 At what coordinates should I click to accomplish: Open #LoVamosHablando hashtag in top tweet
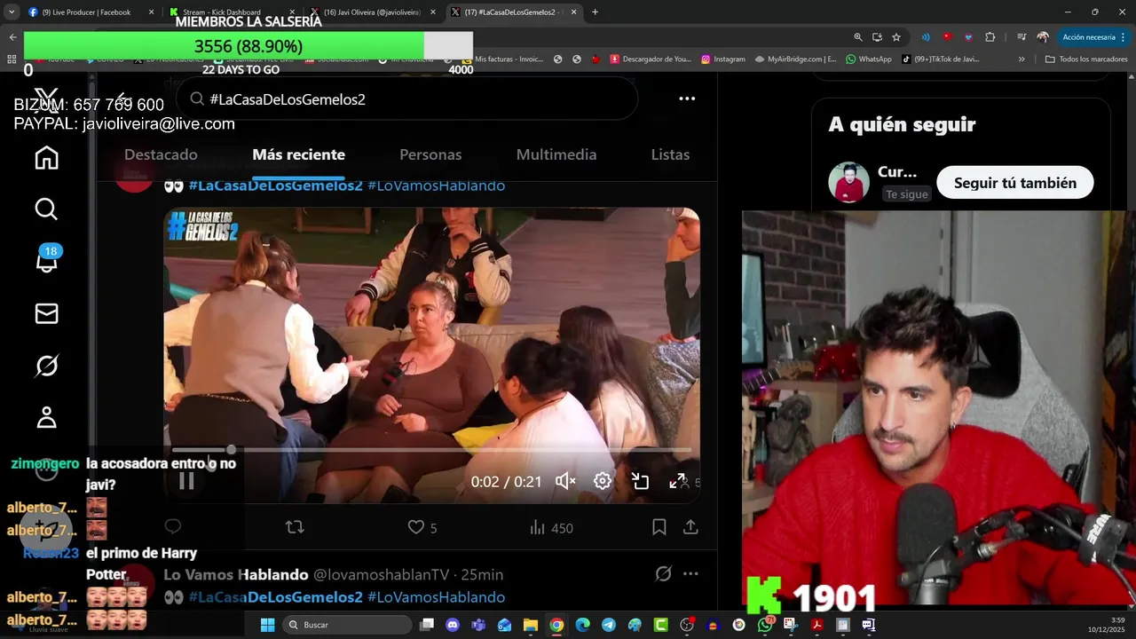tap(436, 185)
